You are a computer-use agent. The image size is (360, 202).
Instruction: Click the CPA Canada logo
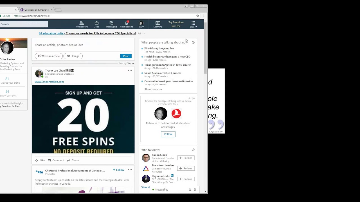coord(39,172)
